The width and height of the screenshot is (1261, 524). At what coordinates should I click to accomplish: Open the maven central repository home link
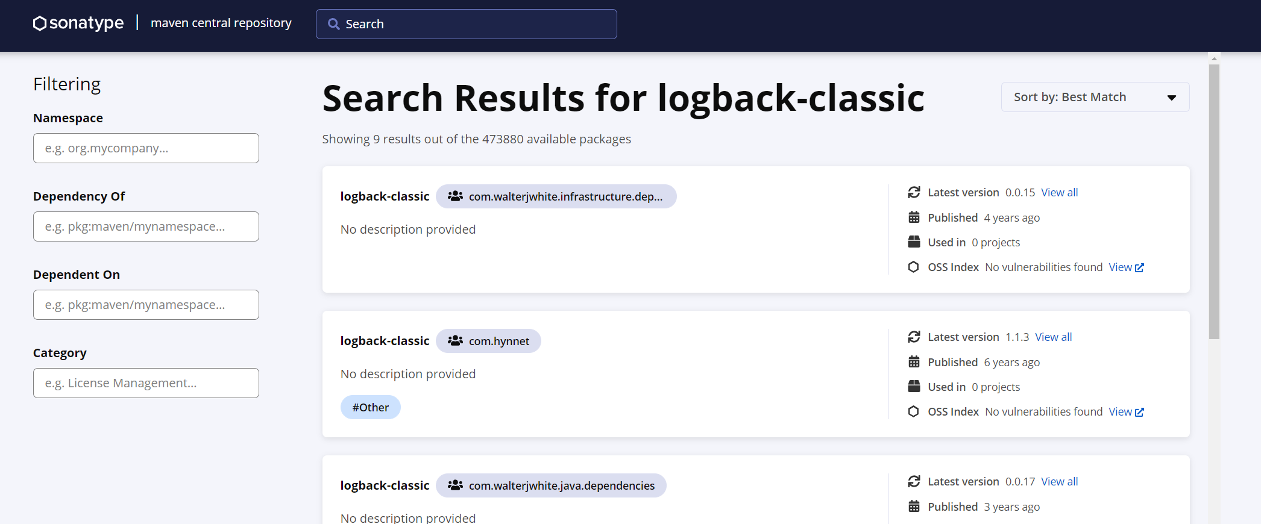coord(221,23)
